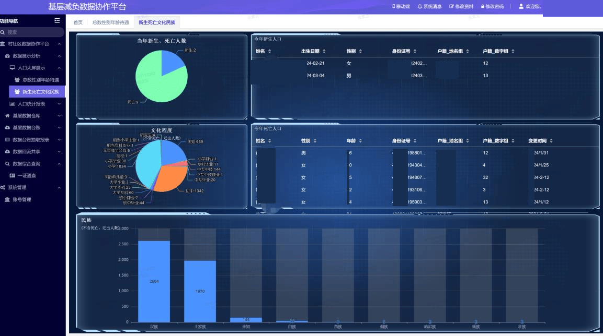The width and height of the screenshot is (603, 336).
Task: Click the 修改资料 edit icon
Action: coord(451,7)
